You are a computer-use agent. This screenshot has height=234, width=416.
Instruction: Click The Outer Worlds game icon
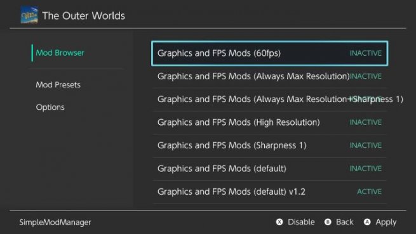tap(29, 15)
